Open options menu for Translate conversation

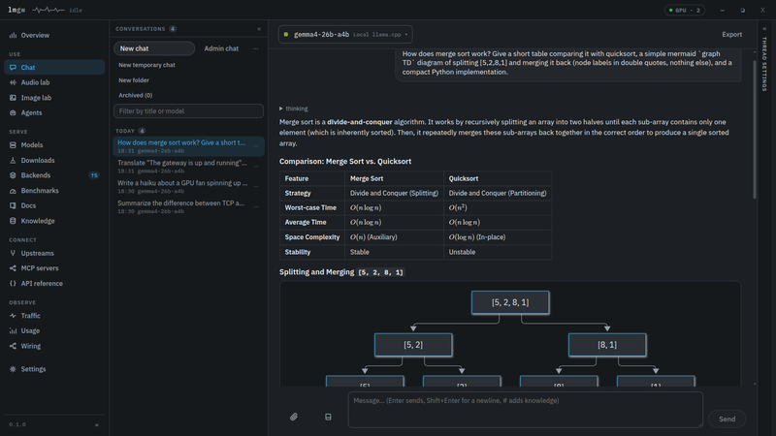pos(256,166)
